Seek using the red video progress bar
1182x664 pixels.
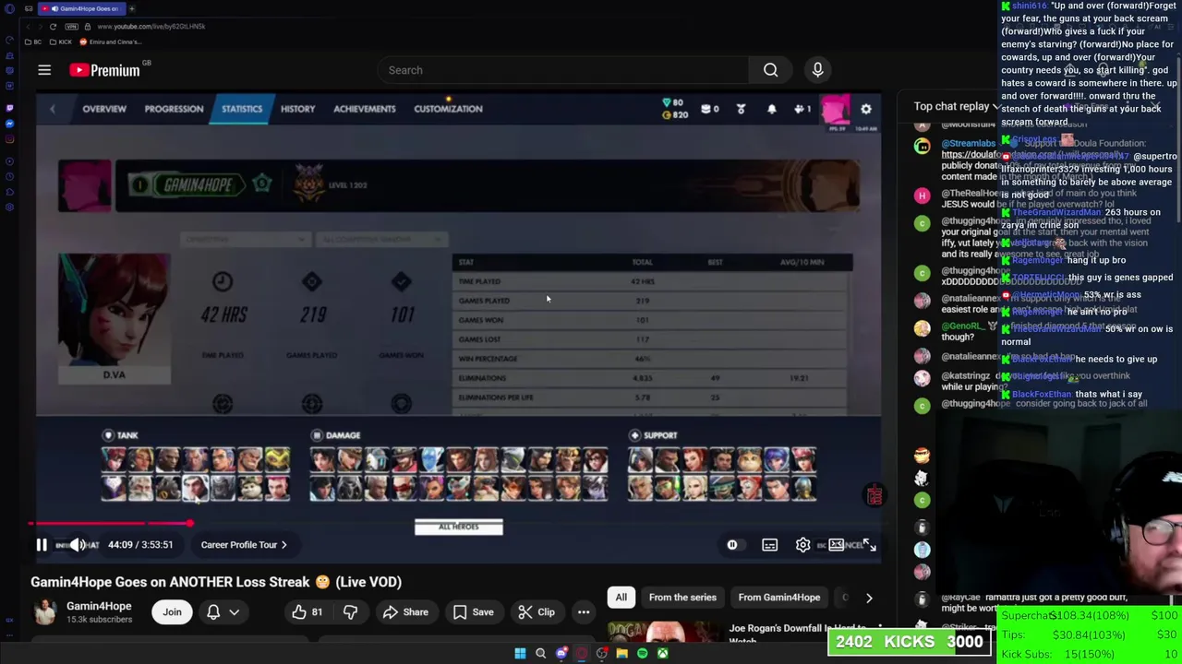[109, 524]
